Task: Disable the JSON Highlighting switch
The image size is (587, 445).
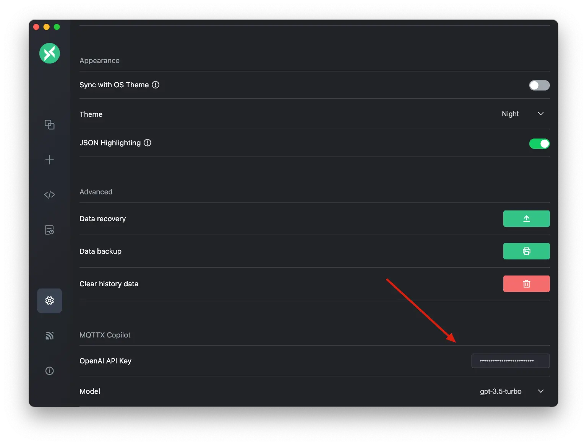Action: pyautogui.click(x=539, y=144)
